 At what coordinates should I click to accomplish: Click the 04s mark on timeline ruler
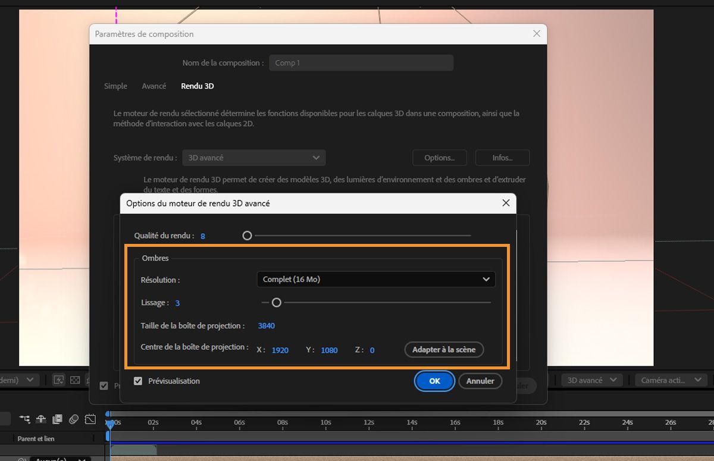coord(196,422)
